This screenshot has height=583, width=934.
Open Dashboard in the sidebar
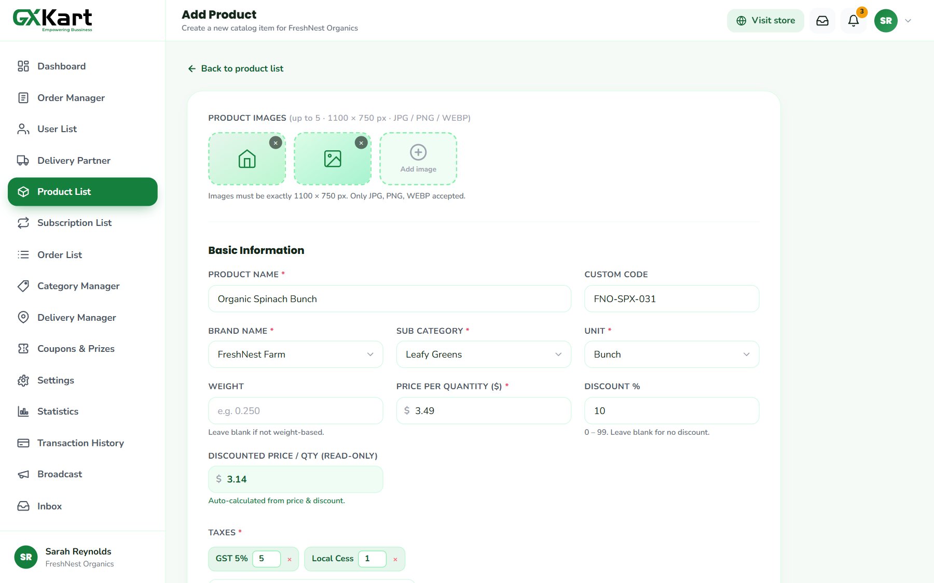pyautogui.click(x=83, y=66)
